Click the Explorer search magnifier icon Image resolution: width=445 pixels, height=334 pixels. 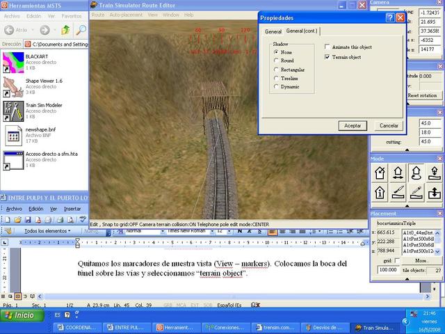tap(81, 30)
